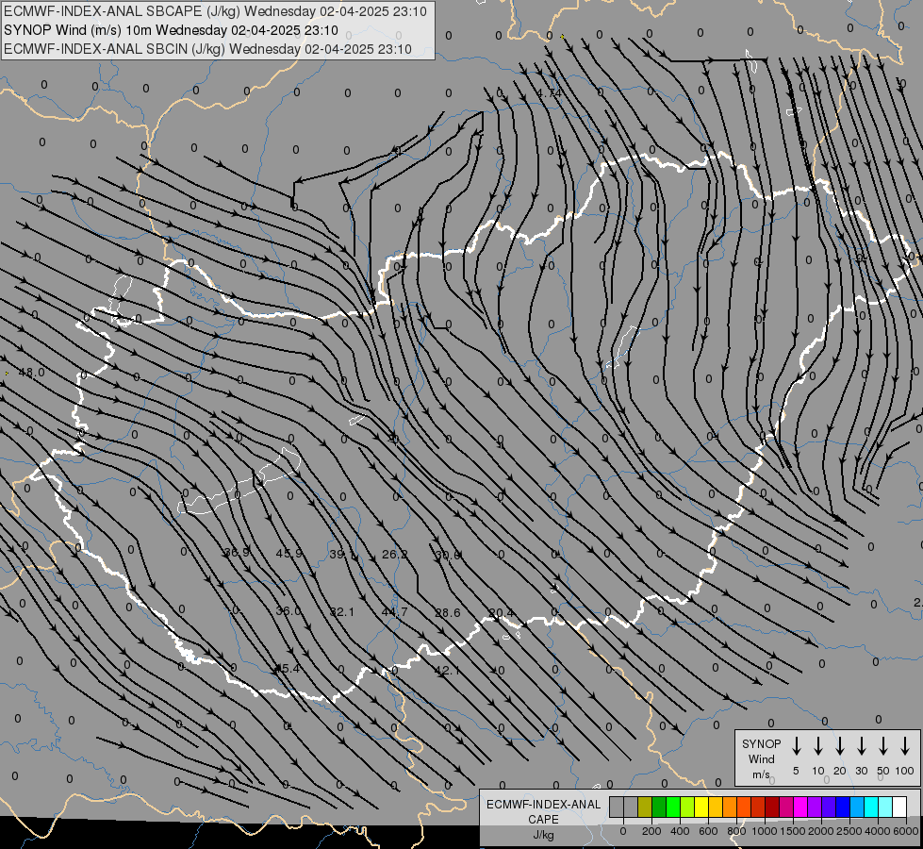Pick the dark red CAPE legend swatch
923x849 pixels.
(772, 807)
